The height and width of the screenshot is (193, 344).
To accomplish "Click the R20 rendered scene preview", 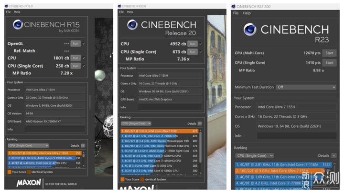I will tap(217, 102).
